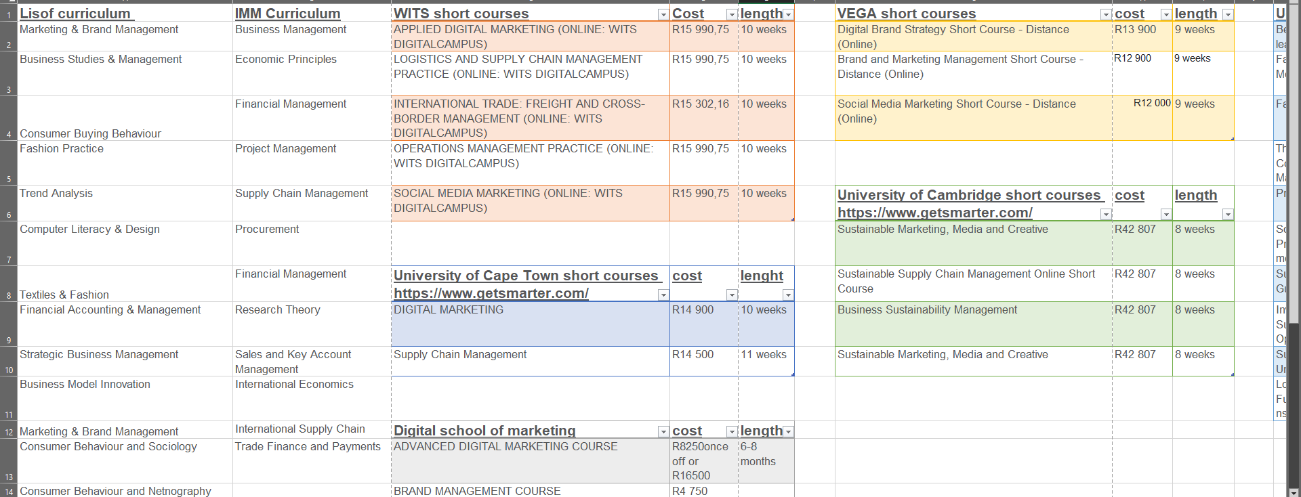Image resolution: width=1301 pixels, height=497 pixels.
Task: Select the R15 302,16 cost cell
Action: click(704, 118)
